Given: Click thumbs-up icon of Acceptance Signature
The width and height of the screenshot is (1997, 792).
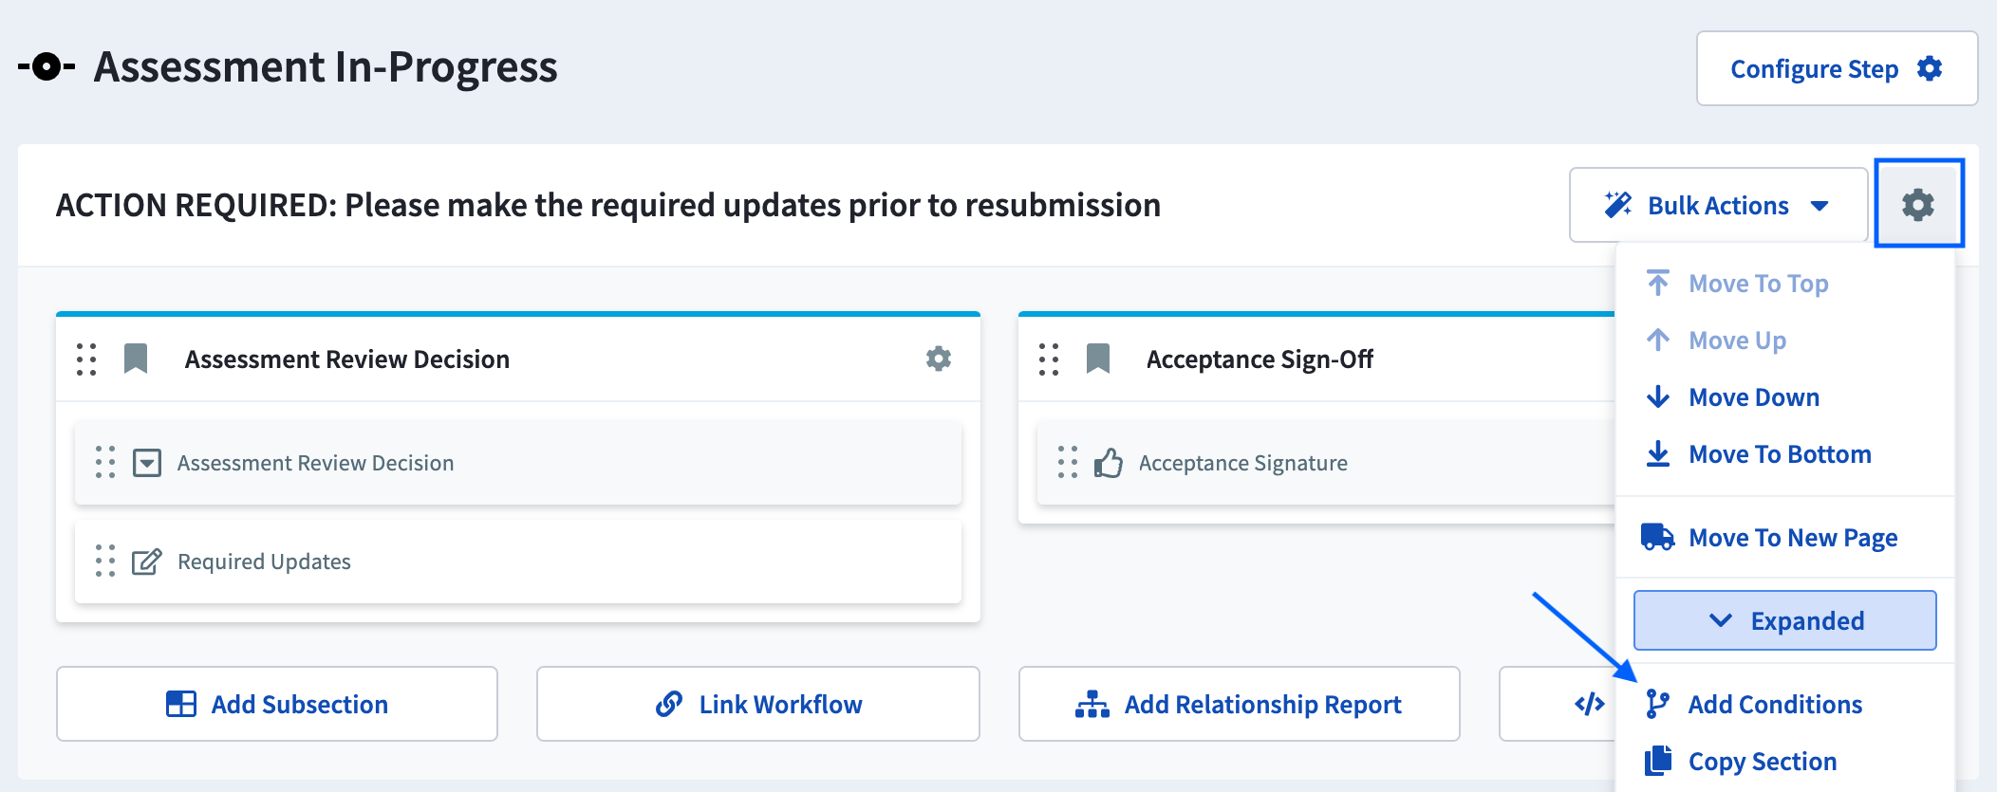Looking at the screenshot, I should pyautogui.click(x=1108, y=463).
